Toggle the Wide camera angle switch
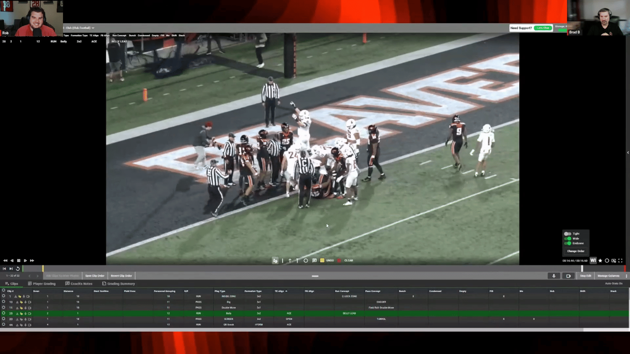The width and height of the screenshot is (630, 354). 568,239
